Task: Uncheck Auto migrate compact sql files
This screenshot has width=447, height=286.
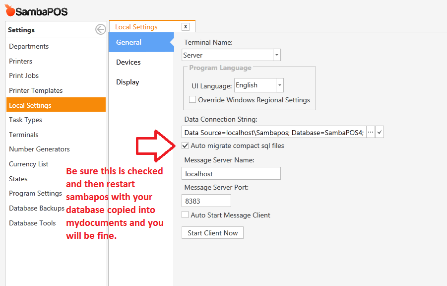Action: click(x=185, y=145)
